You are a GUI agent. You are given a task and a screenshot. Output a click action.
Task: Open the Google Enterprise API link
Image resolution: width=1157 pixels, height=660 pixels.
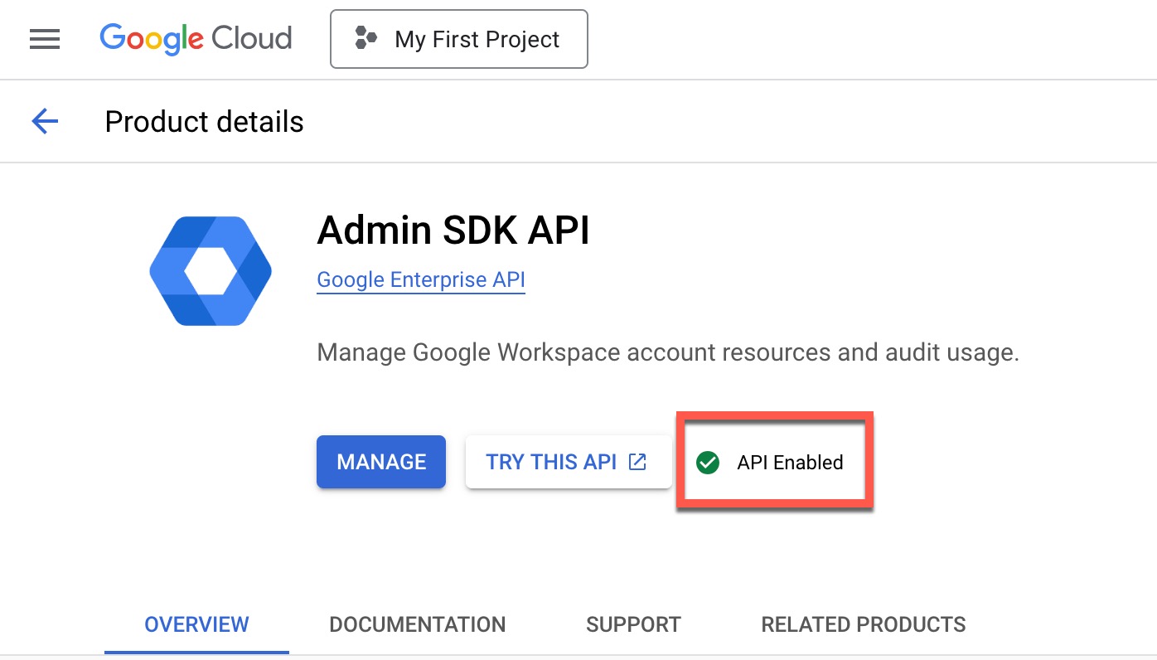(x=420, y=279)
